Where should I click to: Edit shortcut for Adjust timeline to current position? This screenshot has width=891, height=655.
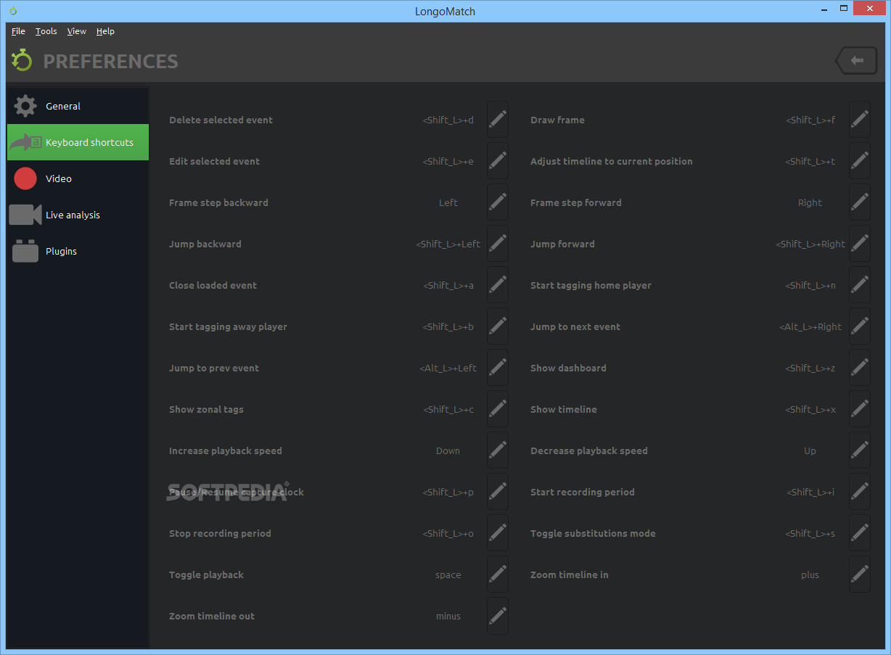pyautogui.click(x=860, y=161)
